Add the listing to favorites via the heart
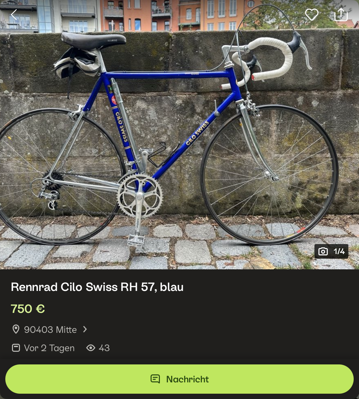 pos(311,15)
